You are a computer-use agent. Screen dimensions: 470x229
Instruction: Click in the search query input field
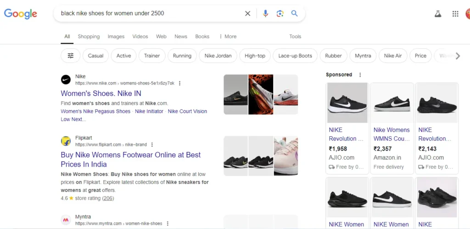coord(150,13)
